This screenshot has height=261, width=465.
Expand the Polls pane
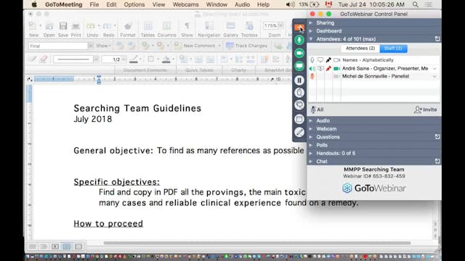coord(311,145)
